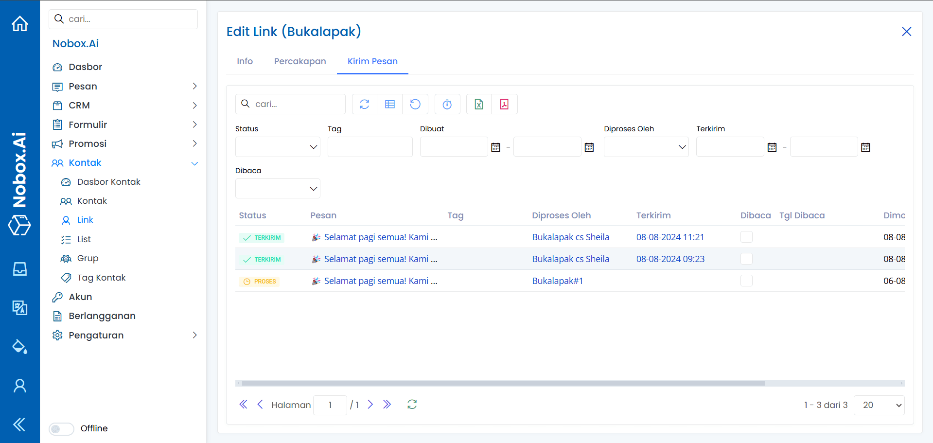Go to the last page of results
The height and width of the screenshot is (443, 933).
click(x=387, y=404)
